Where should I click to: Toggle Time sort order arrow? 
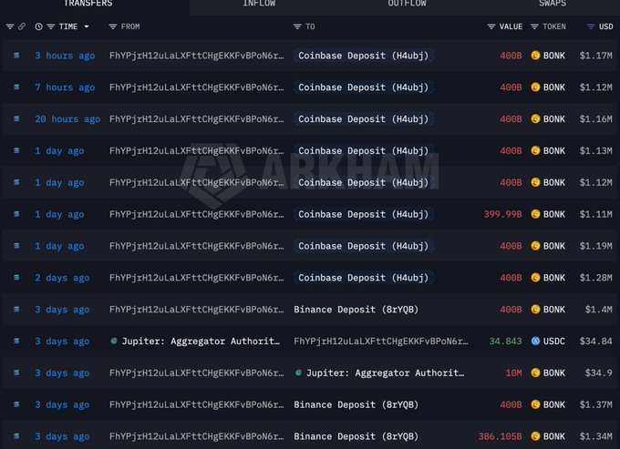point(87,26)
